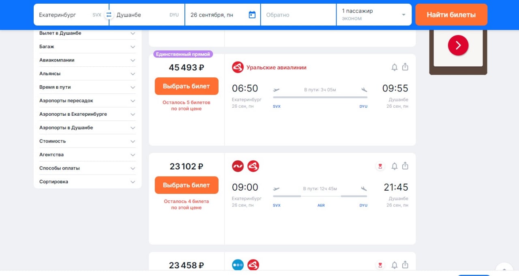Expand the Багаж filter
519x276 pixels.
87,47
